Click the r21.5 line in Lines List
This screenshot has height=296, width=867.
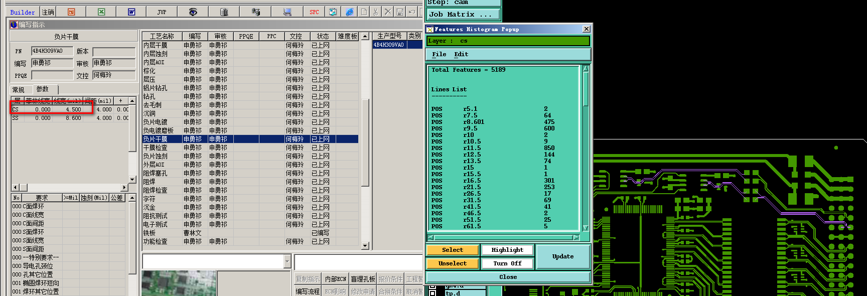pos(492,187)
